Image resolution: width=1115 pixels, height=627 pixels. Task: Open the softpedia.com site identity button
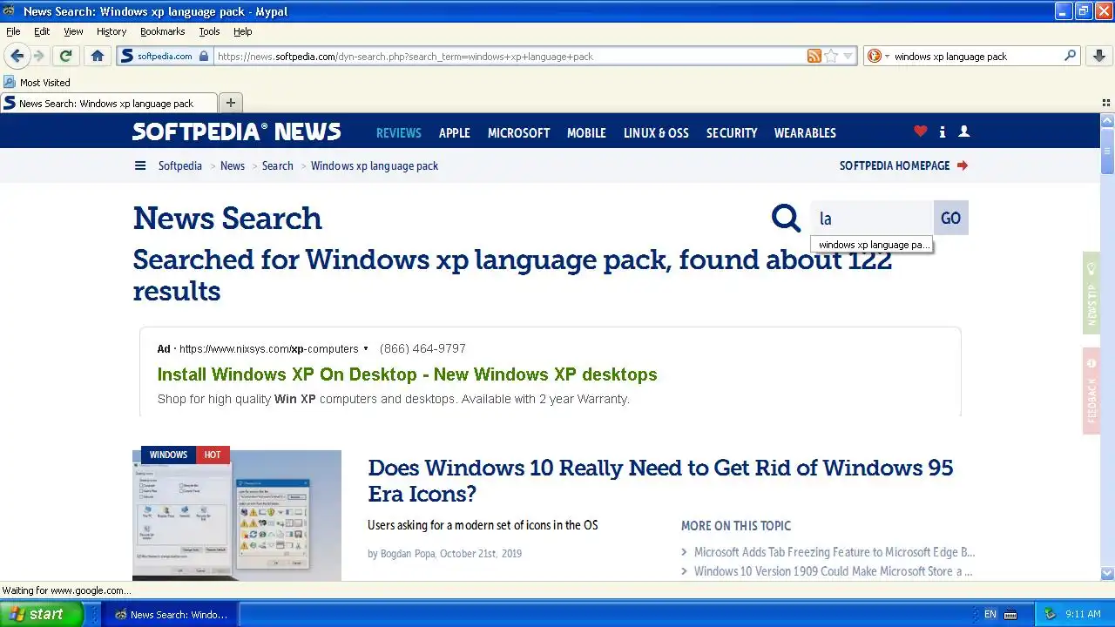(166, 56)
